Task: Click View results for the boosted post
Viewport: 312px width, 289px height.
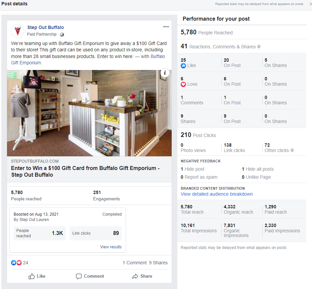Action: coord(111,247)
